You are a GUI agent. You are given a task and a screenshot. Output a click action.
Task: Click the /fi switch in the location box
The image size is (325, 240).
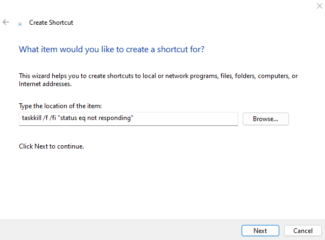click(53, 118)
